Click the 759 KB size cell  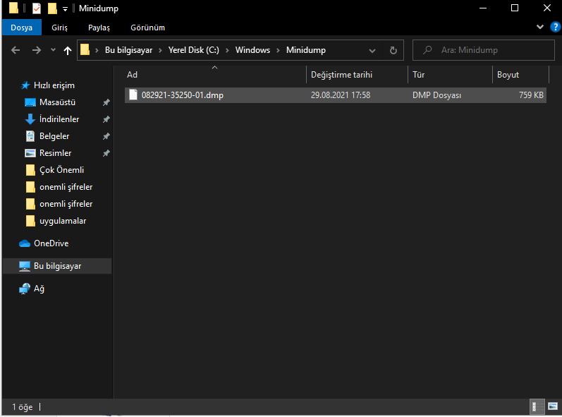coord(531,95)
